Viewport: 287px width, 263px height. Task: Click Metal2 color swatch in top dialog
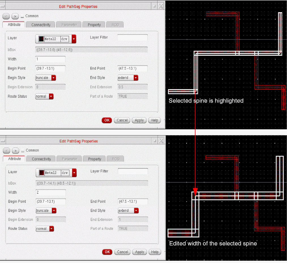click(x=41, y=39)
